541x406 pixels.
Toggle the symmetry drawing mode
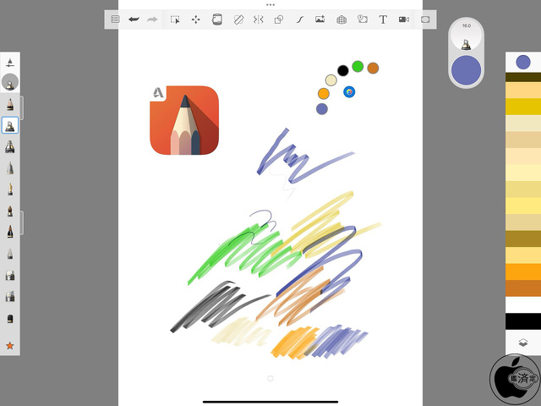(259, 19)
